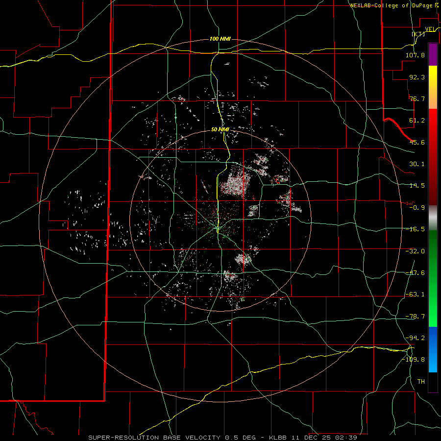Click the -78.7 velocity scale value
The height and width of the screenshot is (441, 441).
pyautogui.click(x=415, y=317)
